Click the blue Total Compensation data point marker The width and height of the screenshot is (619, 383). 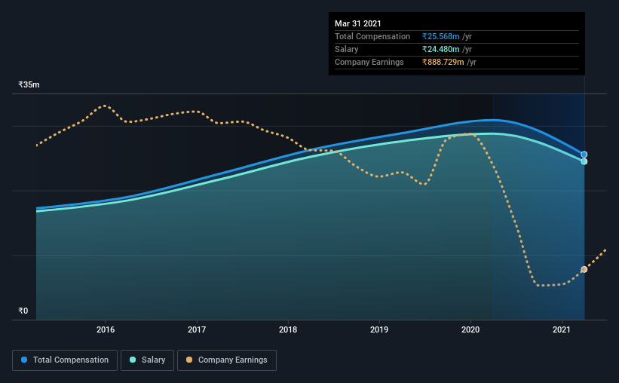(584, 155)
